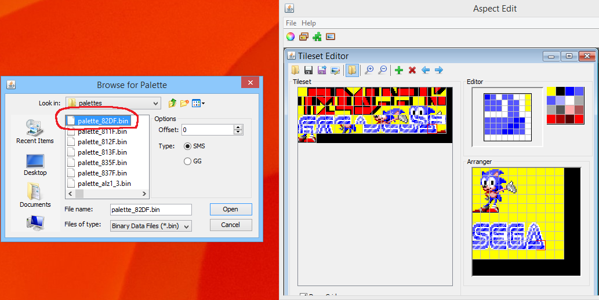The width and height of the screenshot is (599, 300).
Task: Click the Offset value field
Action: 208,130
